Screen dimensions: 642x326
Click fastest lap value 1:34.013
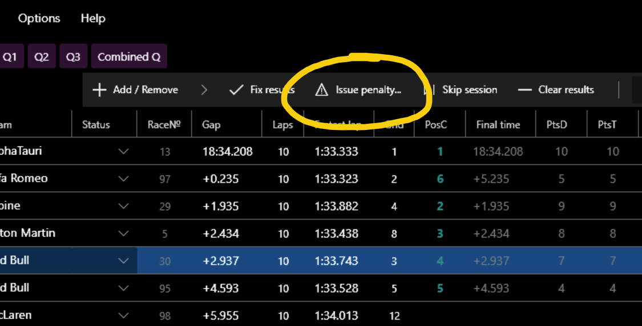tap(336, 316)
